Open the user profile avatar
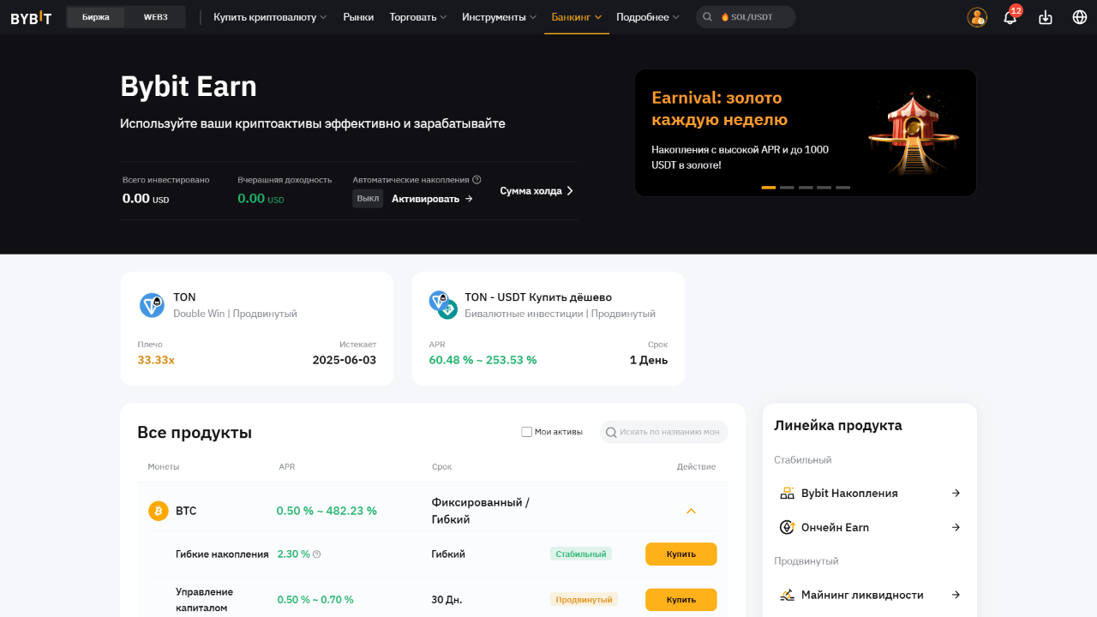The height and width of the screenshot is (617, 1097). [x=977, y=17]
